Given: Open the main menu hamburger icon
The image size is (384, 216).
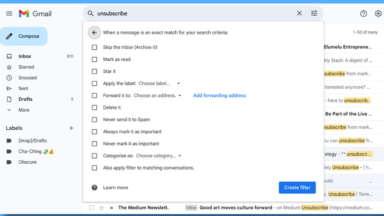Looking at the screenshot, I should [9, 14].
